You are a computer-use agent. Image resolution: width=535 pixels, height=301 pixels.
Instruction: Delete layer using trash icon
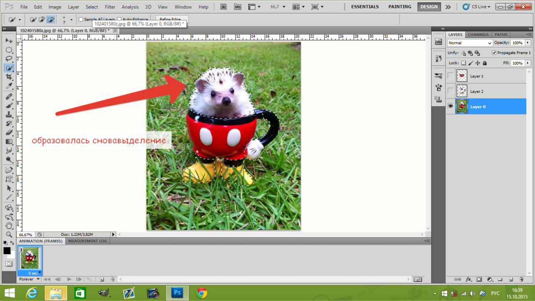[x=521, y=279]
